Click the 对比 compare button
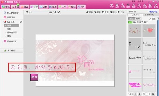159x96 pixels. click(x=113, y=12)
